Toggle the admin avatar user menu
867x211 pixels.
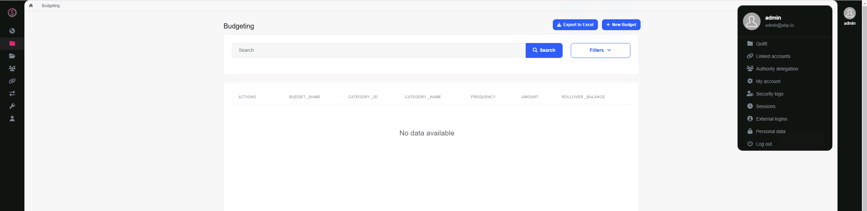[849, 16]
